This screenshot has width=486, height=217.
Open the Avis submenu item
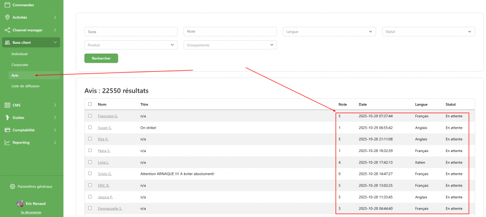coord(15,75)
